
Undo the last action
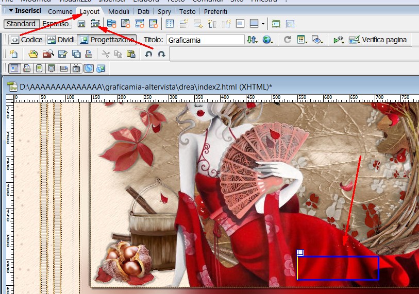[148, 54]
